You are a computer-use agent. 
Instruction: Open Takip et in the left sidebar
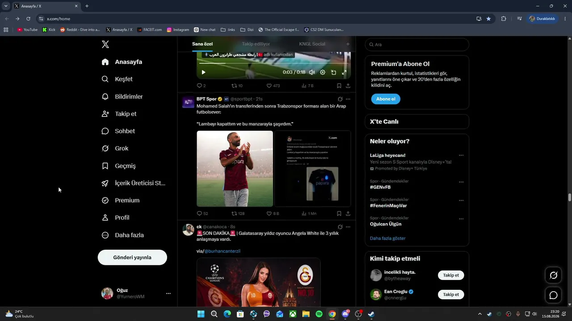(x=119, y=114)
